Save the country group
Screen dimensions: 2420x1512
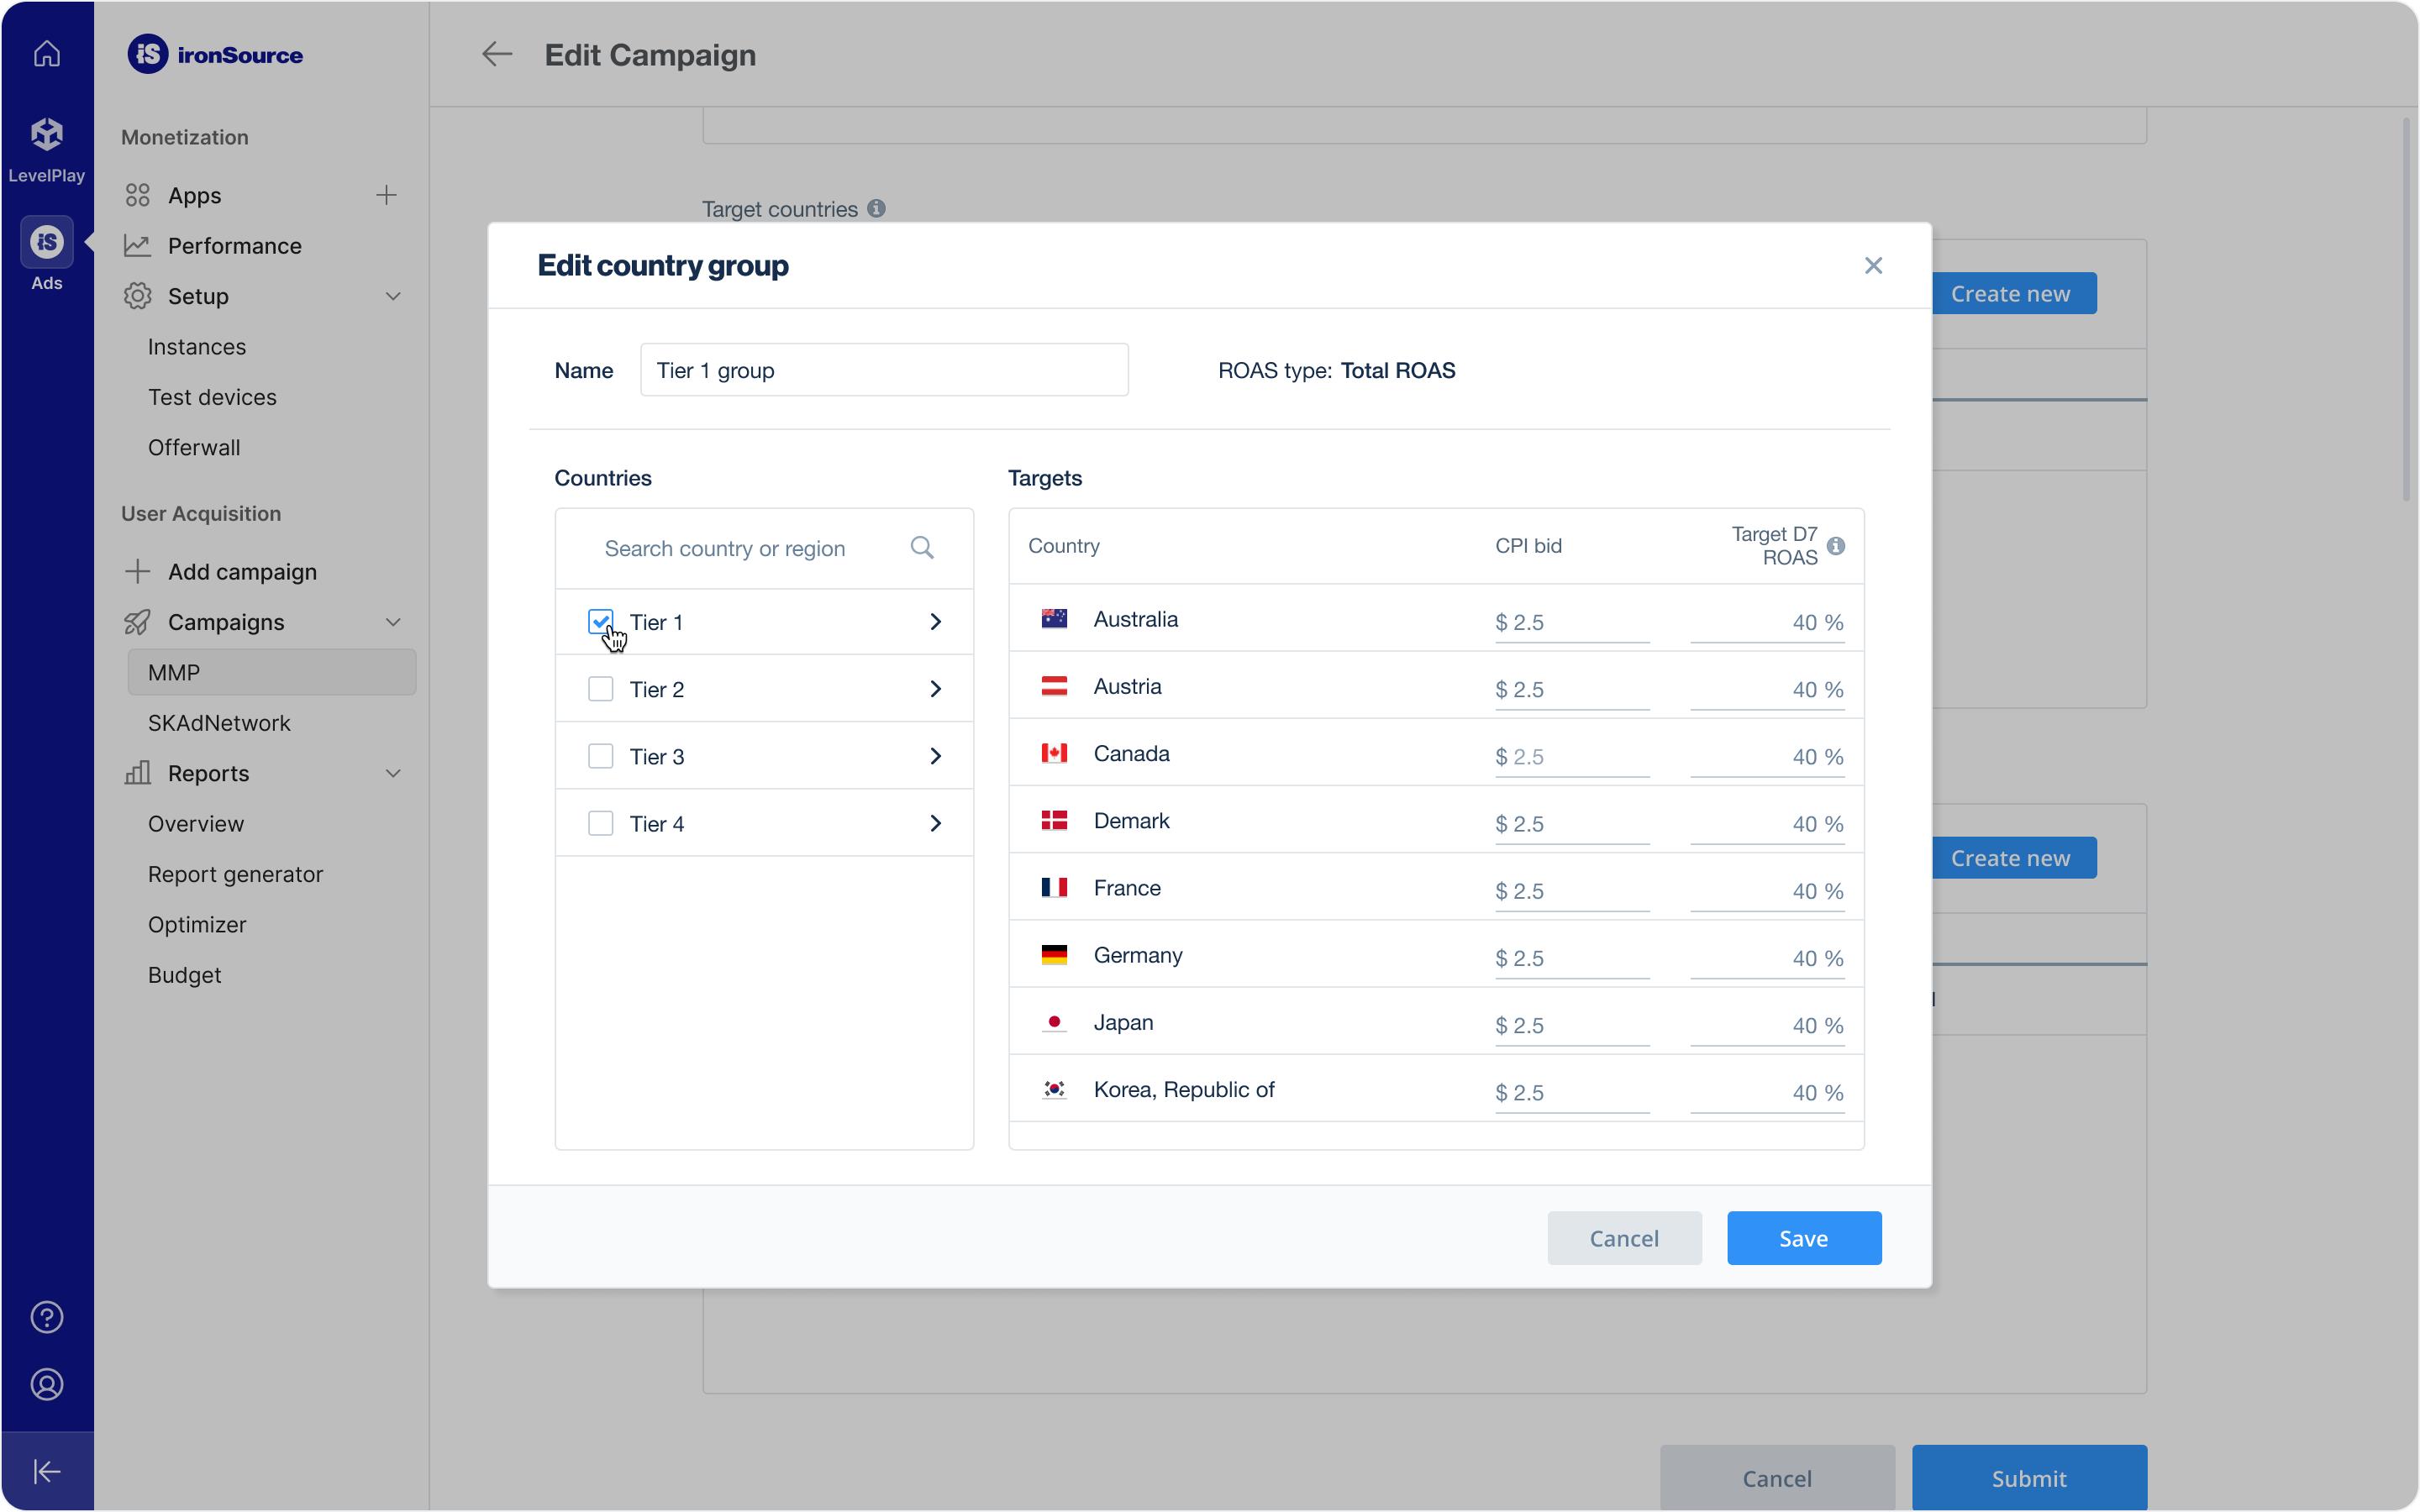[1803, 1238]
